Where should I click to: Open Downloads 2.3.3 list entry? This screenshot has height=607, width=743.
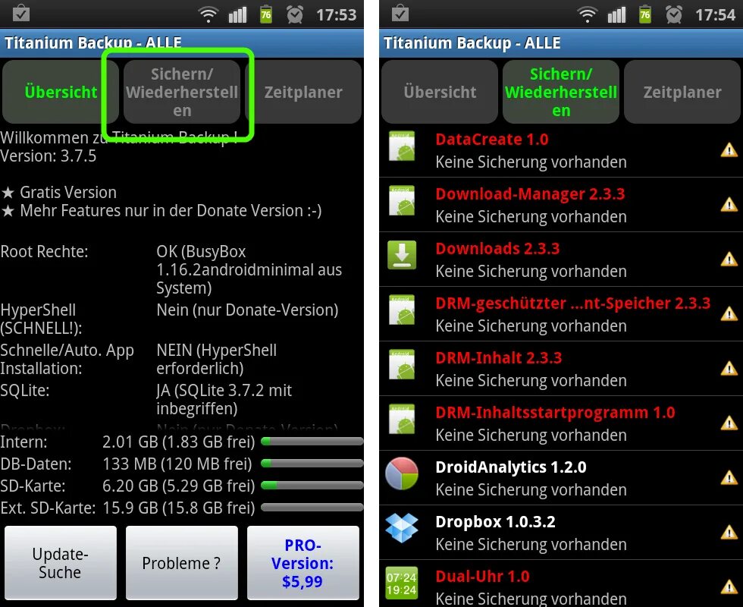pyautogui.click(x=561, y=259)
